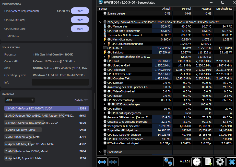Expand GPU-Leitungsspannungen row
The width and height of the screenshot is (236, 167).
(104, 44)
